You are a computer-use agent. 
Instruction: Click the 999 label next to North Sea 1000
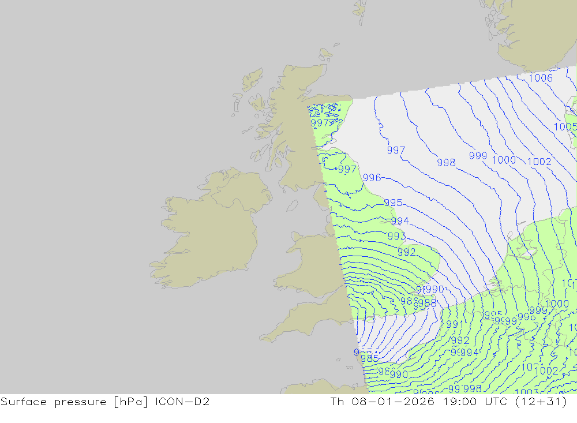(478, 156)
